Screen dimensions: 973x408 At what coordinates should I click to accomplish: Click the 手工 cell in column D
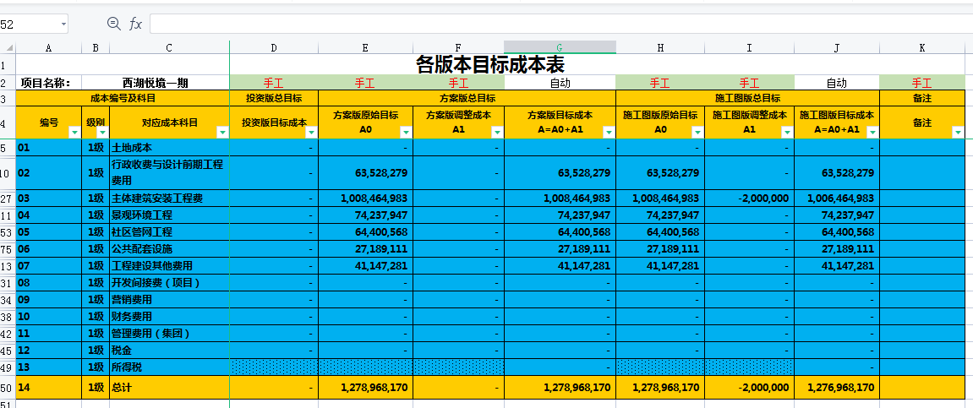tap(274, 83)
